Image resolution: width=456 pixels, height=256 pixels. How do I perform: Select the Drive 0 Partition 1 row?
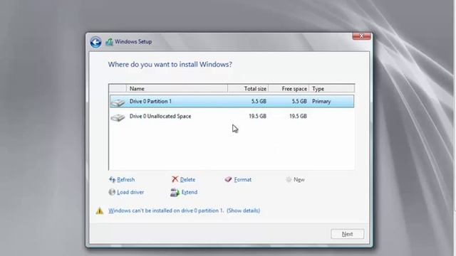[232, 101]
